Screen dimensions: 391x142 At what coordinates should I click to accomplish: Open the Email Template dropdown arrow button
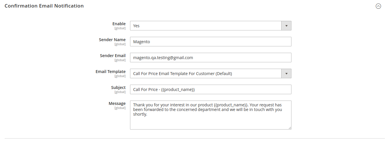pos(286,74)
